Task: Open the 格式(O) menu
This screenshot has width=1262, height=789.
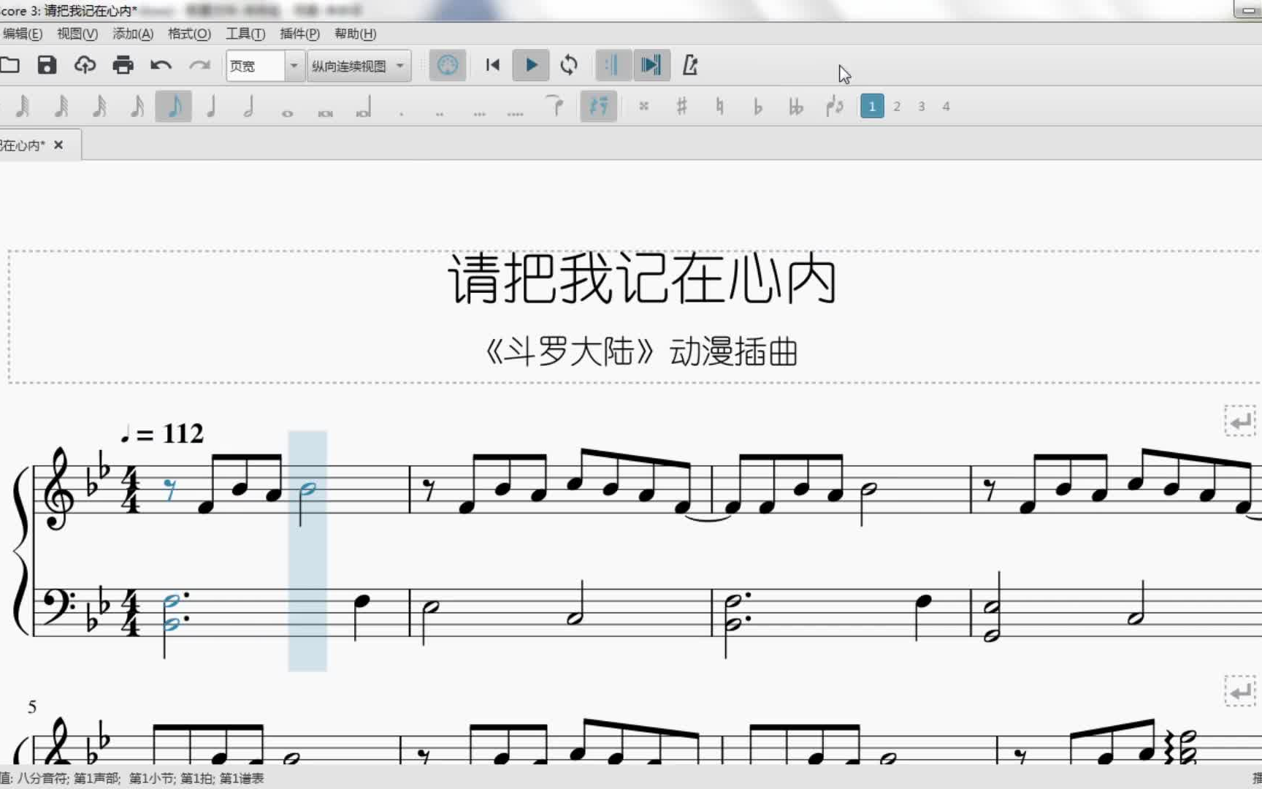Action: click(x=189, y=34)
